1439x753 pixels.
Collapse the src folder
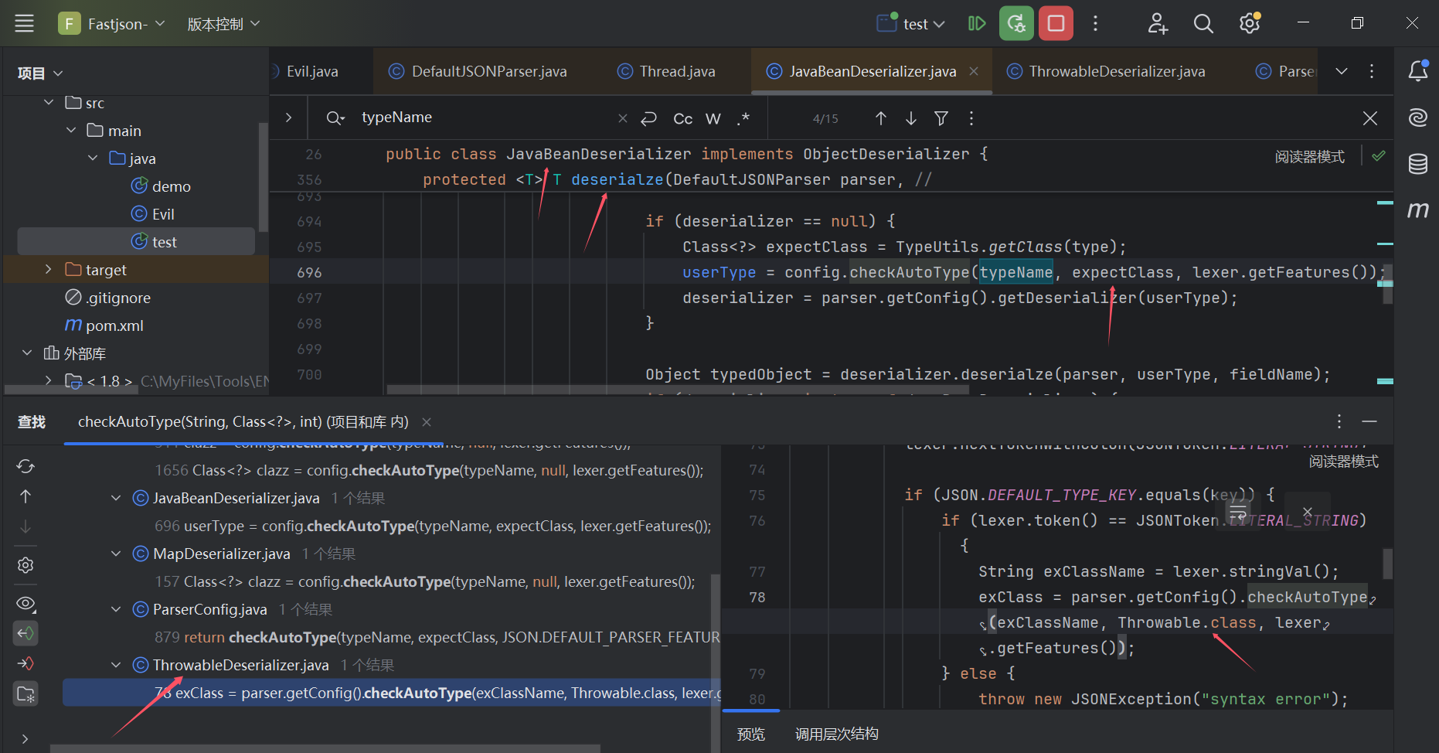[x=49, y=103]
